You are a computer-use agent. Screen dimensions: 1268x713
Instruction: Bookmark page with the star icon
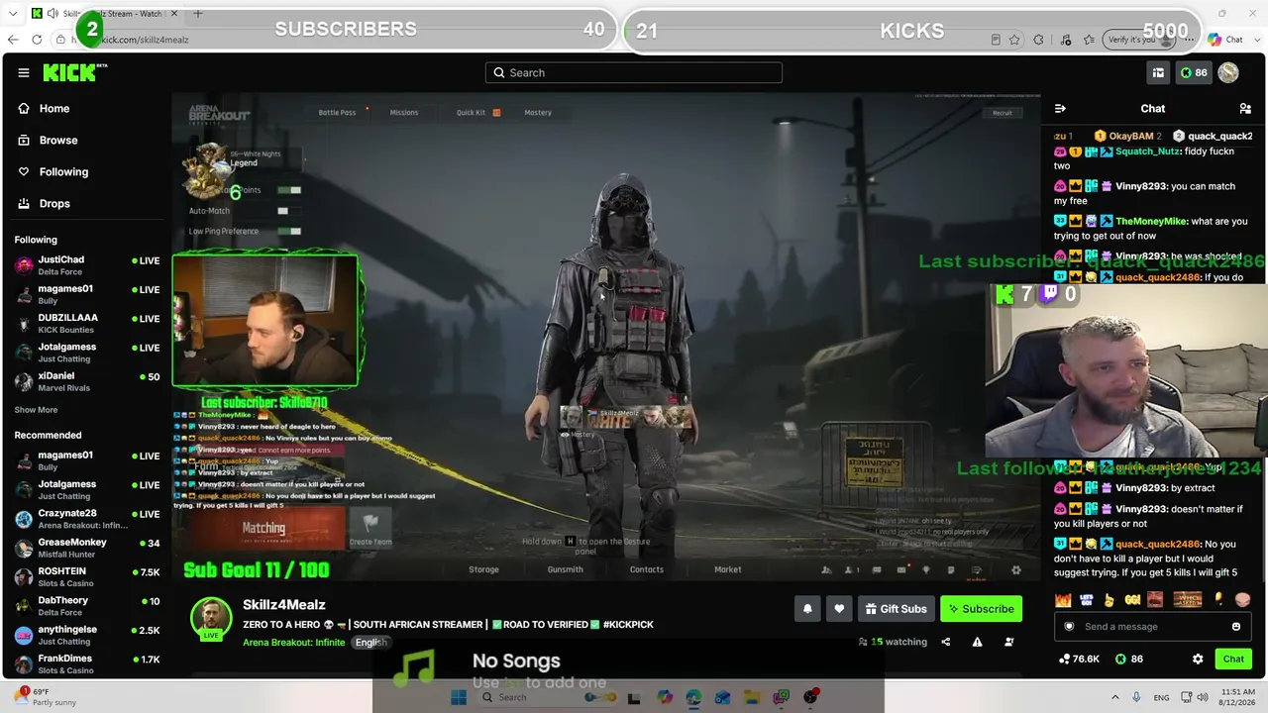click(1014, 40)
